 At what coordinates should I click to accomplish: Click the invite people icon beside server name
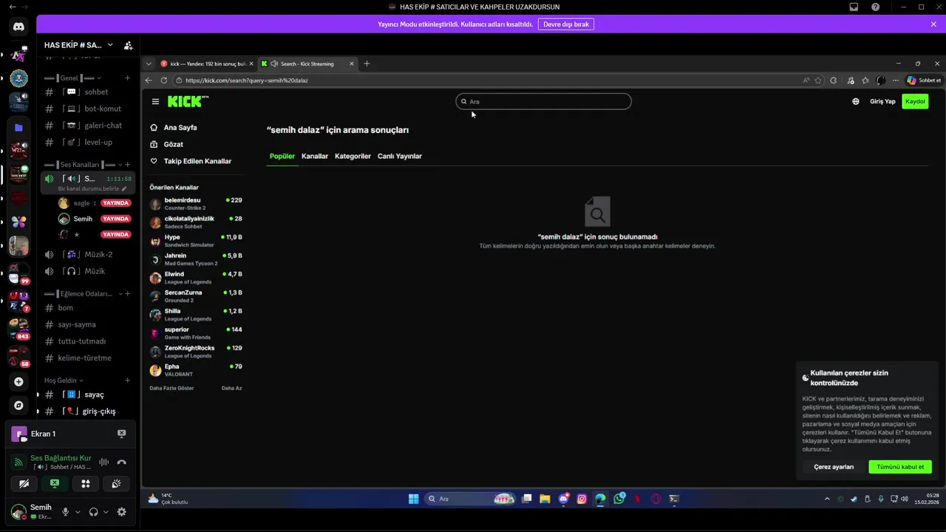tap(128, 45)
